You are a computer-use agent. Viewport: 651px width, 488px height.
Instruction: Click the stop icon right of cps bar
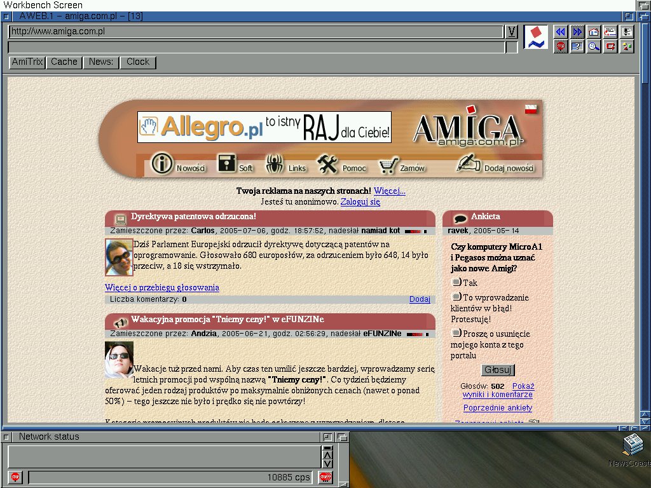click(x=325, y=477)
